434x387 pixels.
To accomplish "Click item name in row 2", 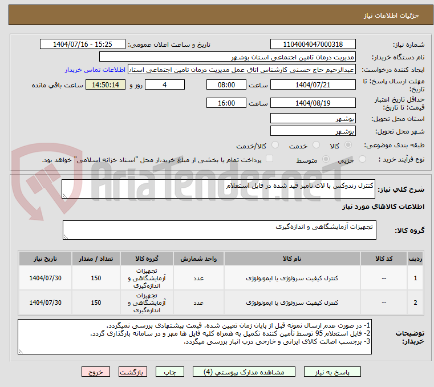I will (292, 303).
